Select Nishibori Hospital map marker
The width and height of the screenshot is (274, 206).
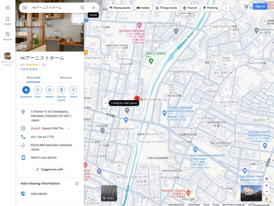coord(188,193)
